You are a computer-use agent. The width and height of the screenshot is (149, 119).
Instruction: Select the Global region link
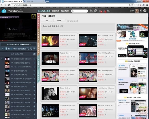[x=45, y=26]
